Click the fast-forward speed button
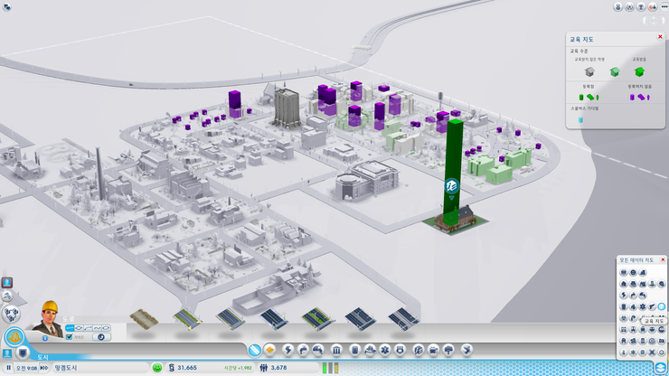Screen dimensions: 669x376 click(x=44, y=368)
